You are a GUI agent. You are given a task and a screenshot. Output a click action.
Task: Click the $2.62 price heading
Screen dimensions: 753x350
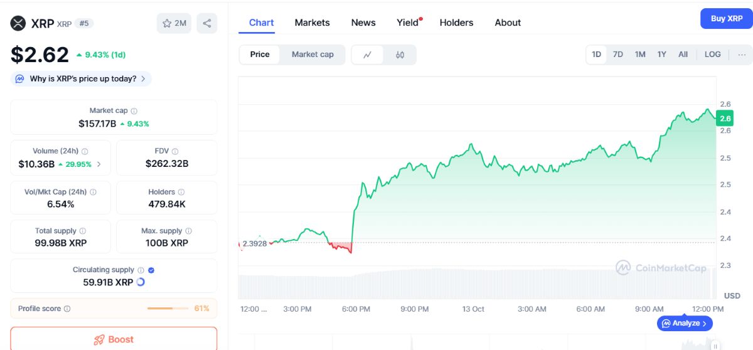(x=40, y=55)
